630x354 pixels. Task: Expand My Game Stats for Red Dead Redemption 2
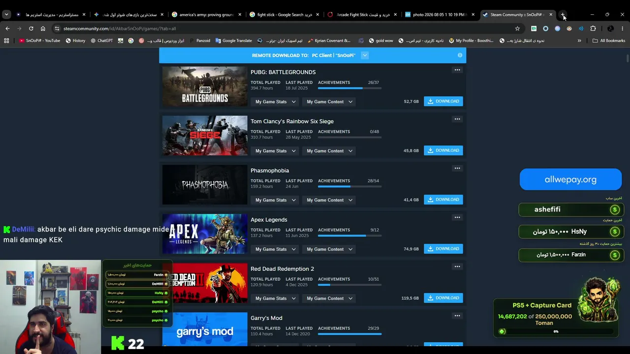pyautogui.click(x=275, y=298)
